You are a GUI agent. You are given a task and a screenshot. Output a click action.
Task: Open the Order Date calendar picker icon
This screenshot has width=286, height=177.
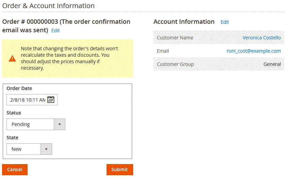click(51, 100)
